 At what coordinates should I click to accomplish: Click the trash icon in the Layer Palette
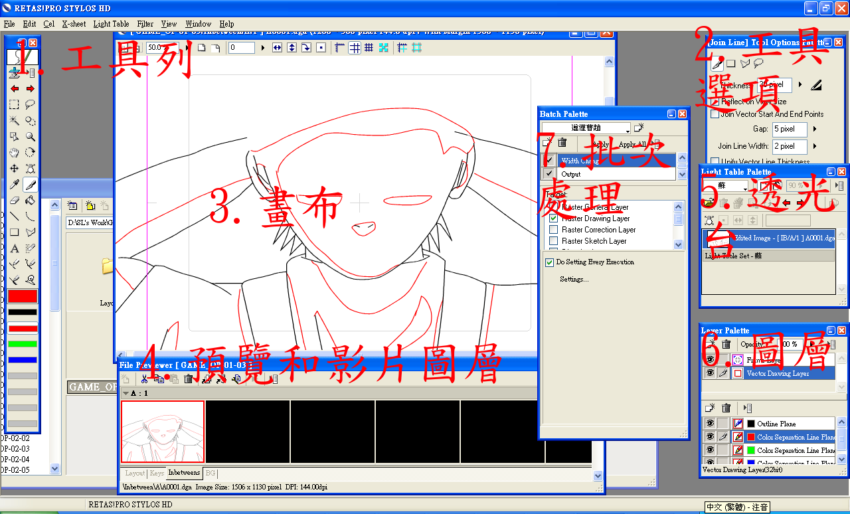[x=726, y=345]
